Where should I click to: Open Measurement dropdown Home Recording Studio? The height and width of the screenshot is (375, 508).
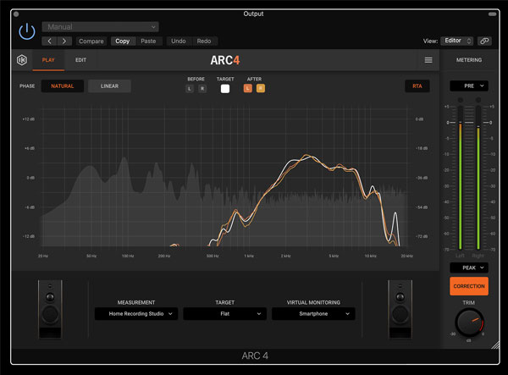click(136, 314)
